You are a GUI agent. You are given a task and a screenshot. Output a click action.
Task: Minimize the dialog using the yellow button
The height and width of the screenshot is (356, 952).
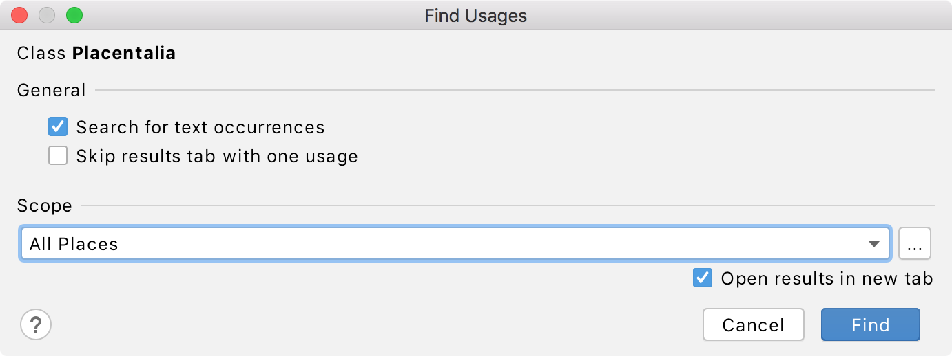coord(47,15)
